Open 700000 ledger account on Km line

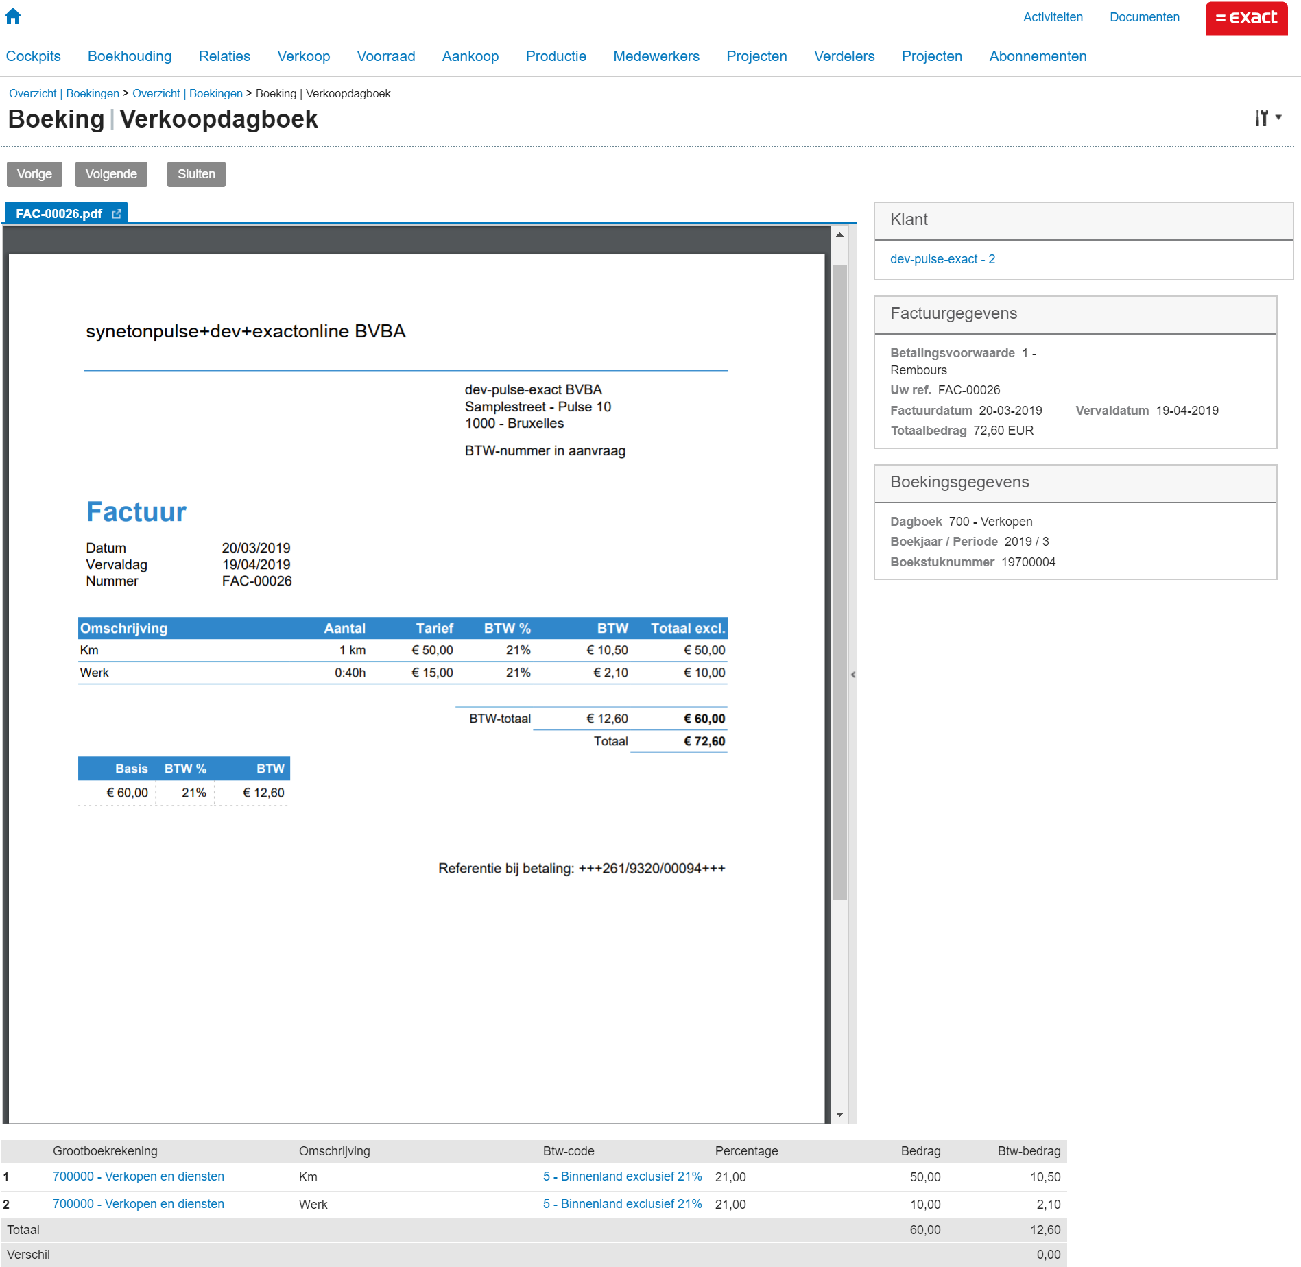pyautogui.click(x=139, y=1176)
